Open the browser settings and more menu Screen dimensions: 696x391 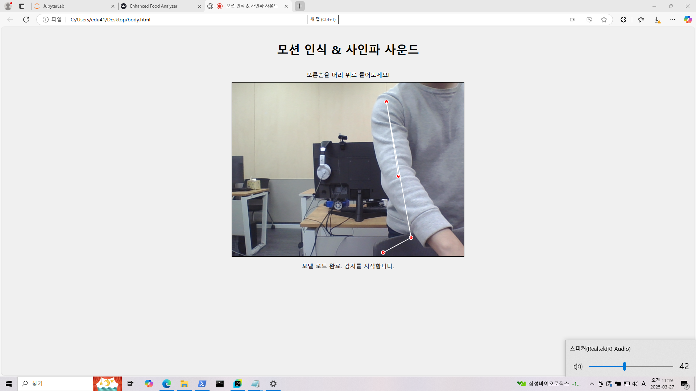tap(673, 20)
